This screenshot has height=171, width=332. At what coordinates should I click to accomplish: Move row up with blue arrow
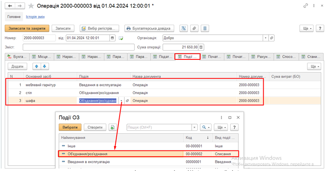(x=37, y=66)
